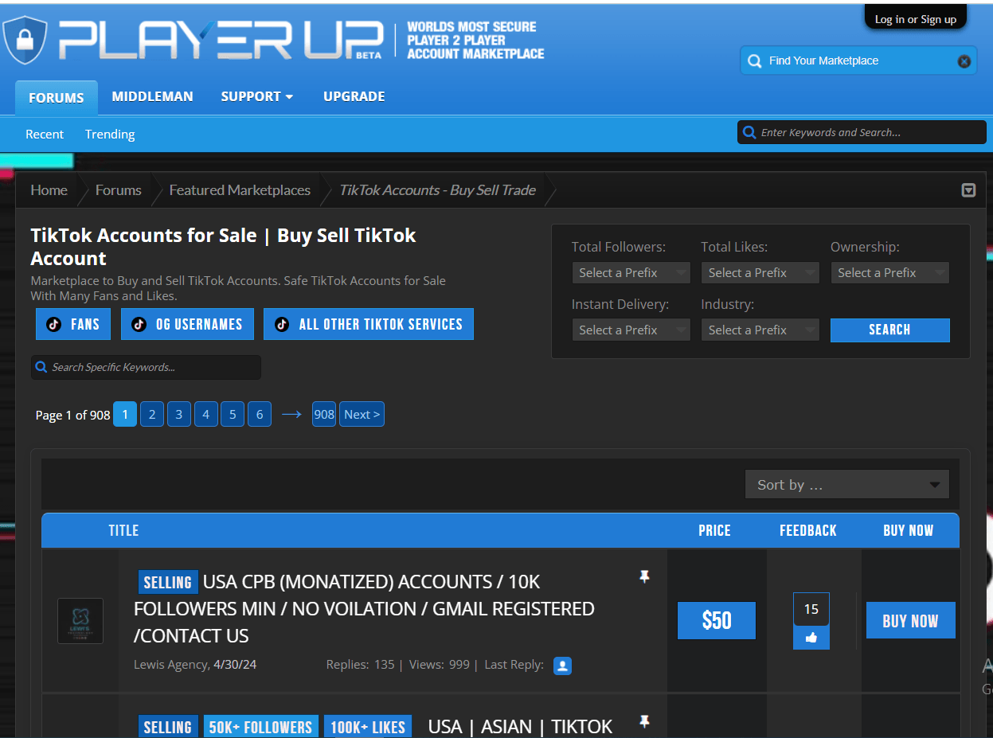Clear the Find Your Marketplace field
Viewport: 993px width, 738px height.
964,61
